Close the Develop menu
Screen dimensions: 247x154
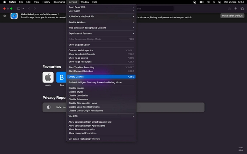pos(73,2)
